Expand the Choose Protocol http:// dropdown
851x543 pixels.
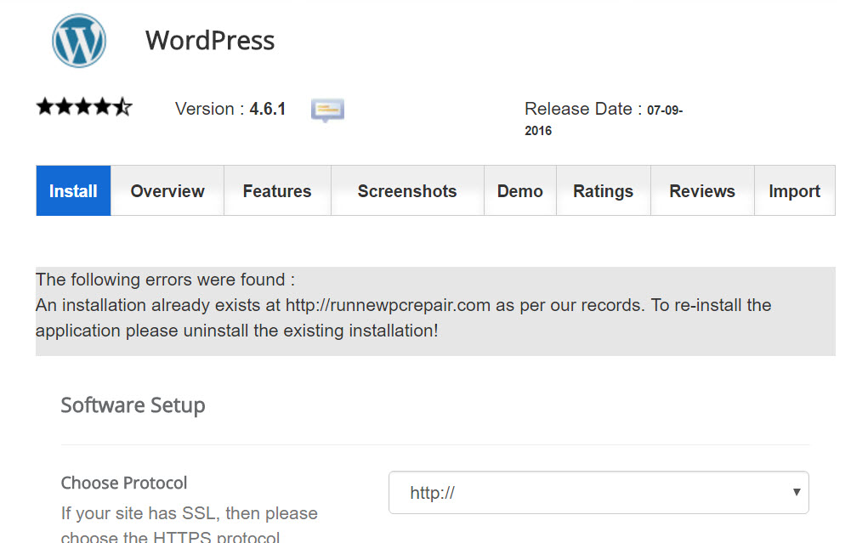(599, 493)
